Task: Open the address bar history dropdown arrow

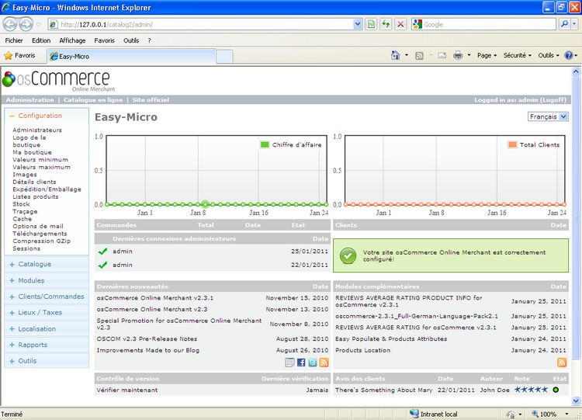Action: 358,25
